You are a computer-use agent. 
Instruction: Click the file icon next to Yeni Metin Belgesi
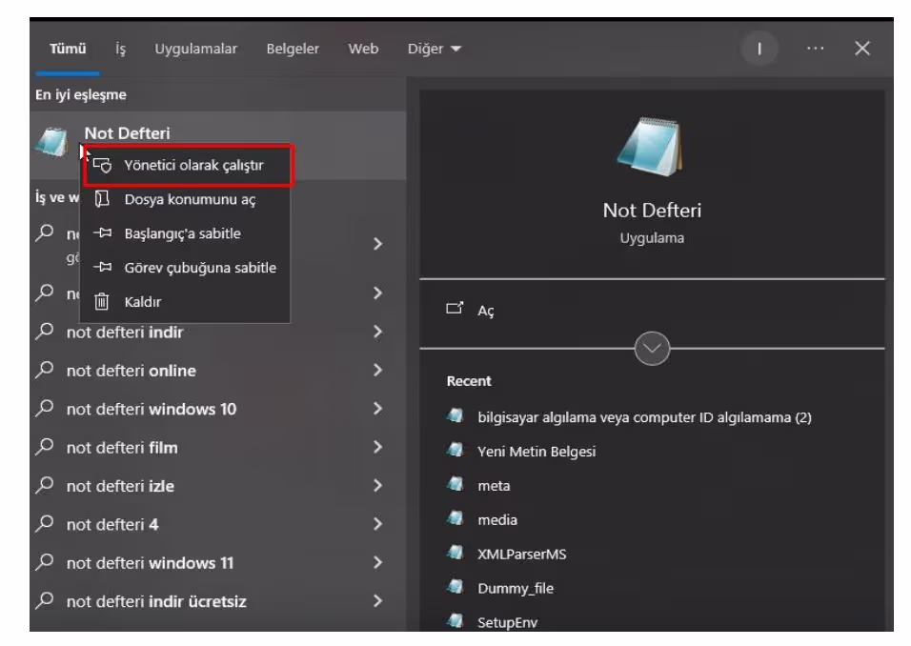tap(455, 450)
